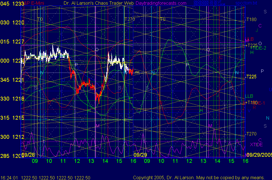
Task: Click the magenta "XTIDE" legend label
Action: tap(256, 145)
